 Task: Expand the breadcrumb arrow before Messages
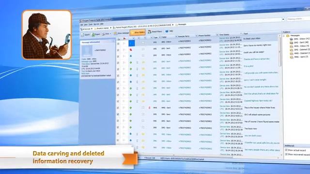[x=173, y=25]
